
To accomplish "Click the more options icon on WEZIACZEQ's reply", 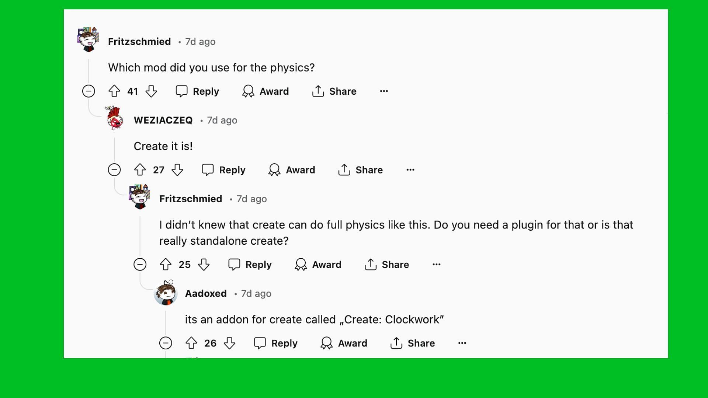I will tap(410, 170).
